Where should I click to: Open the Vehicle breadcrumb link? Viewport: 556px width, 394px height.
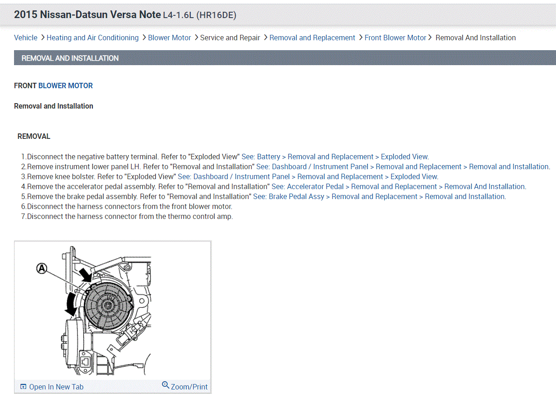[x=26, y=38]
